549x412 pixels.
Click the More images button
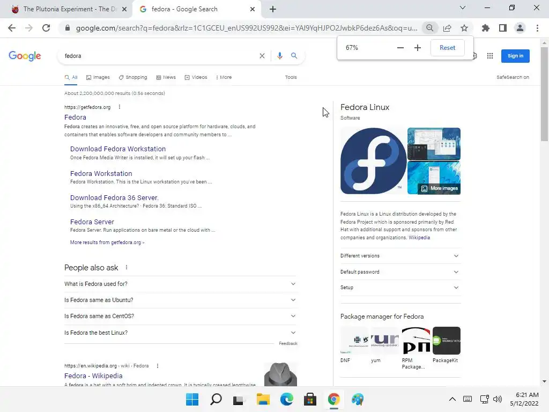pyautogui.click(x=440, y=188)
